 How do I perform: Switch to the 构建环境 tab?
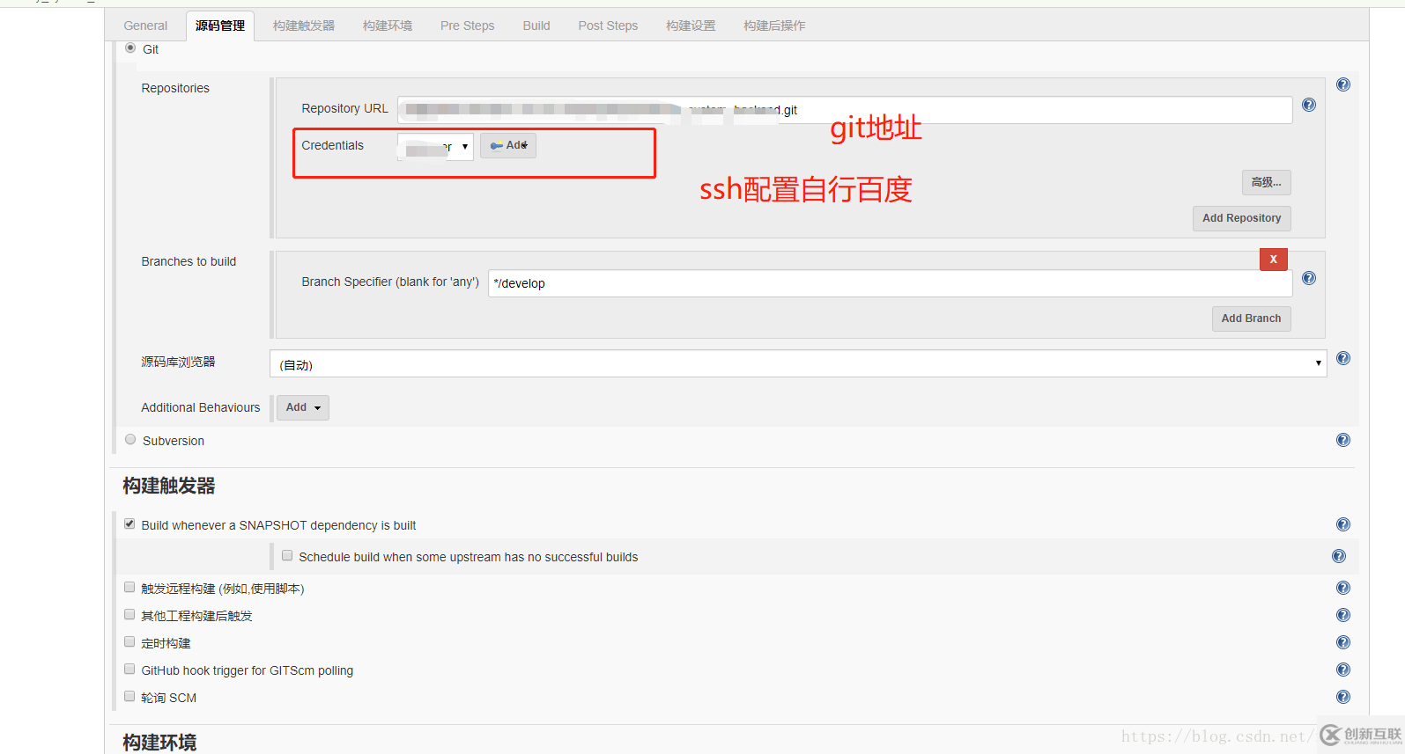pyautogui.click(x=388, y=26)
